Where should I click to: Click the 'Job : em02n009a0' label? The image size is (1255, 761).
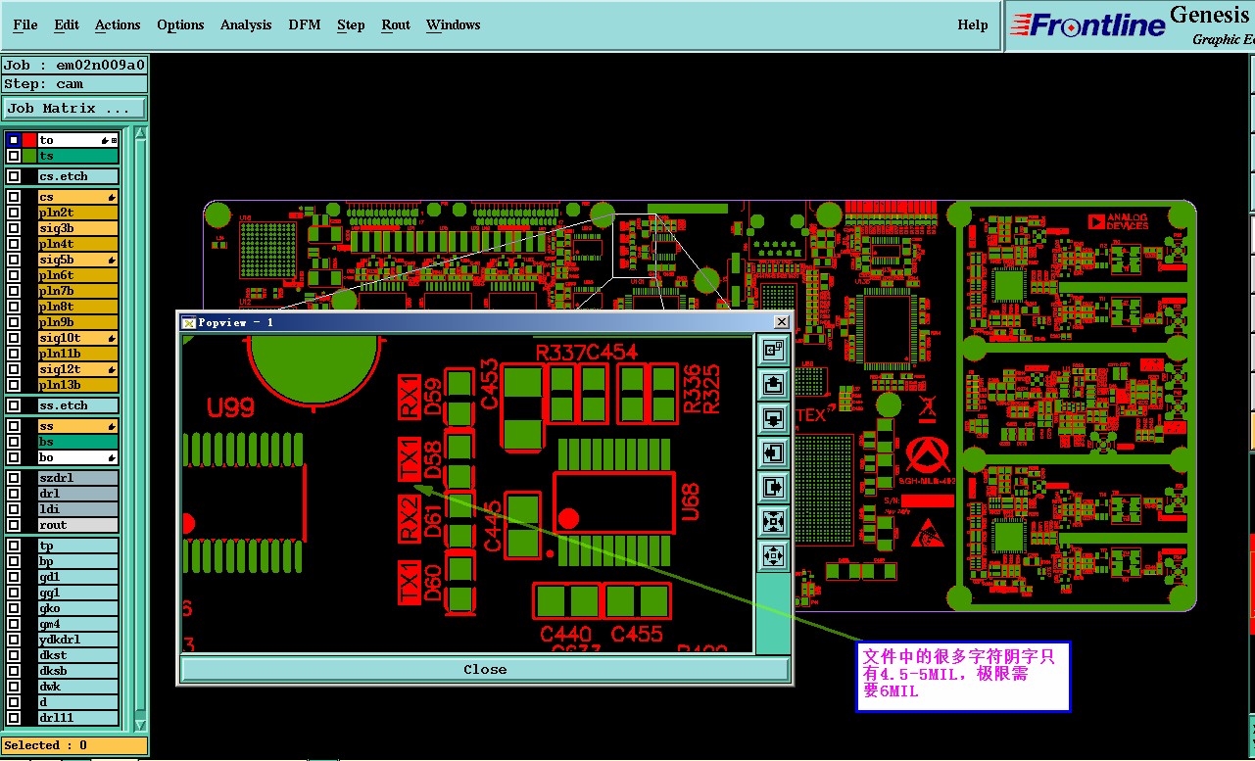pos(74,66)
